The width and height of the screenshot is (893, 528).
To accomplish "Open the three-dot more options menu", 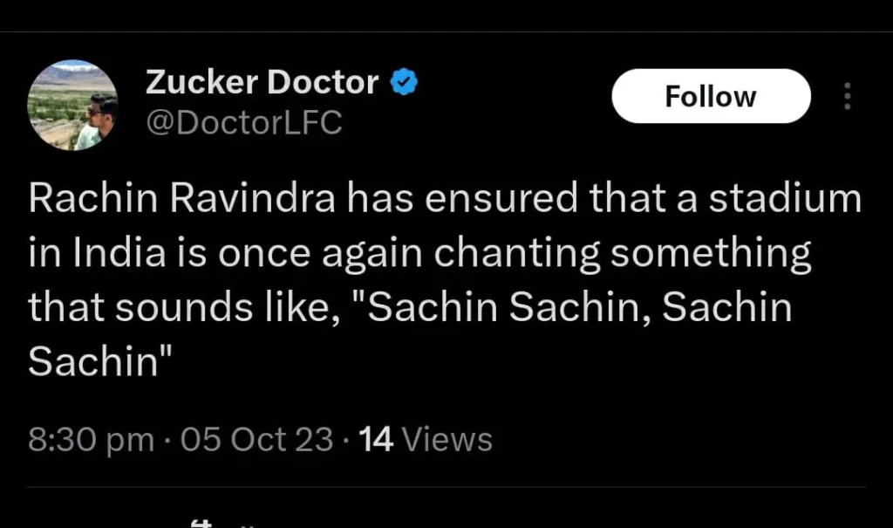I will (846, 96).
